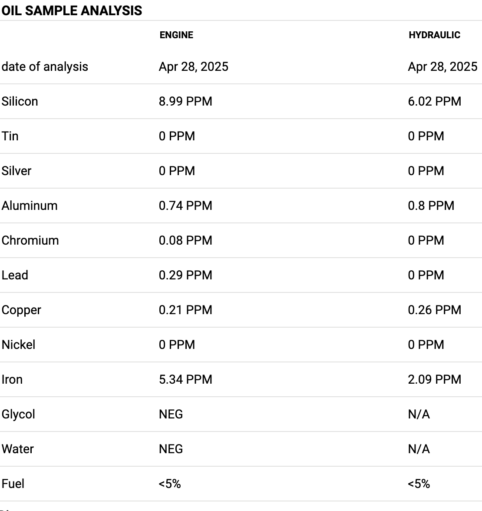Select engine aluminum value 0.74 PPM
482x511 pixels.
[185, 206]
